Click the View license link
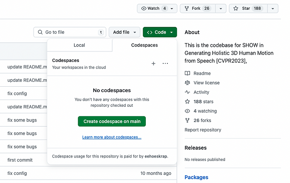The image size is (290, 183). [x=206, y=83]
